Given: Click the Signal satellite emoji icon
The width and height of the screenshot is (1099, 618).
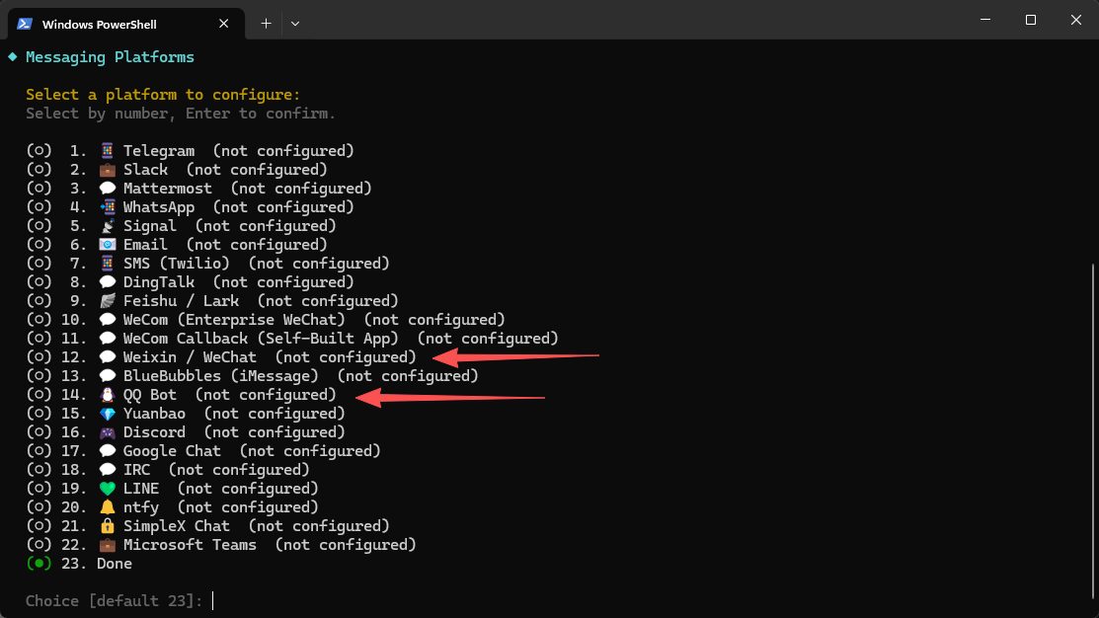Looking at the screenshot, I should 108,226.
